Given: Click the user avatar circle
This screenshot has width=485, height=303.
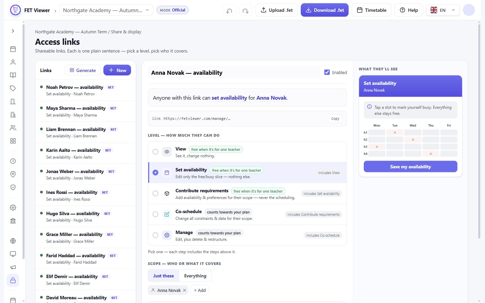Looking at the screenshot, I should (x=469, y=10).
